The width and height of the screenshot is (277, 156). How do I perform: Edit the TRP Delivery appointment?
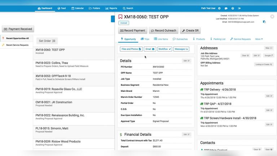coord(269,96)
